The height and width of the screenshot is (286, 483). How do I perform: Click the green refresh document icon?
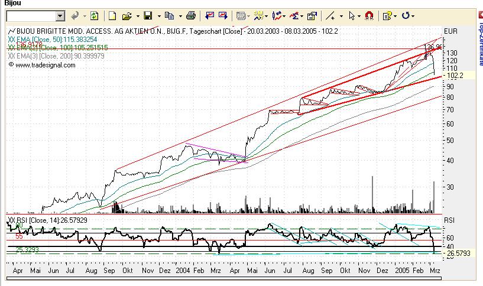coord(94,16)
